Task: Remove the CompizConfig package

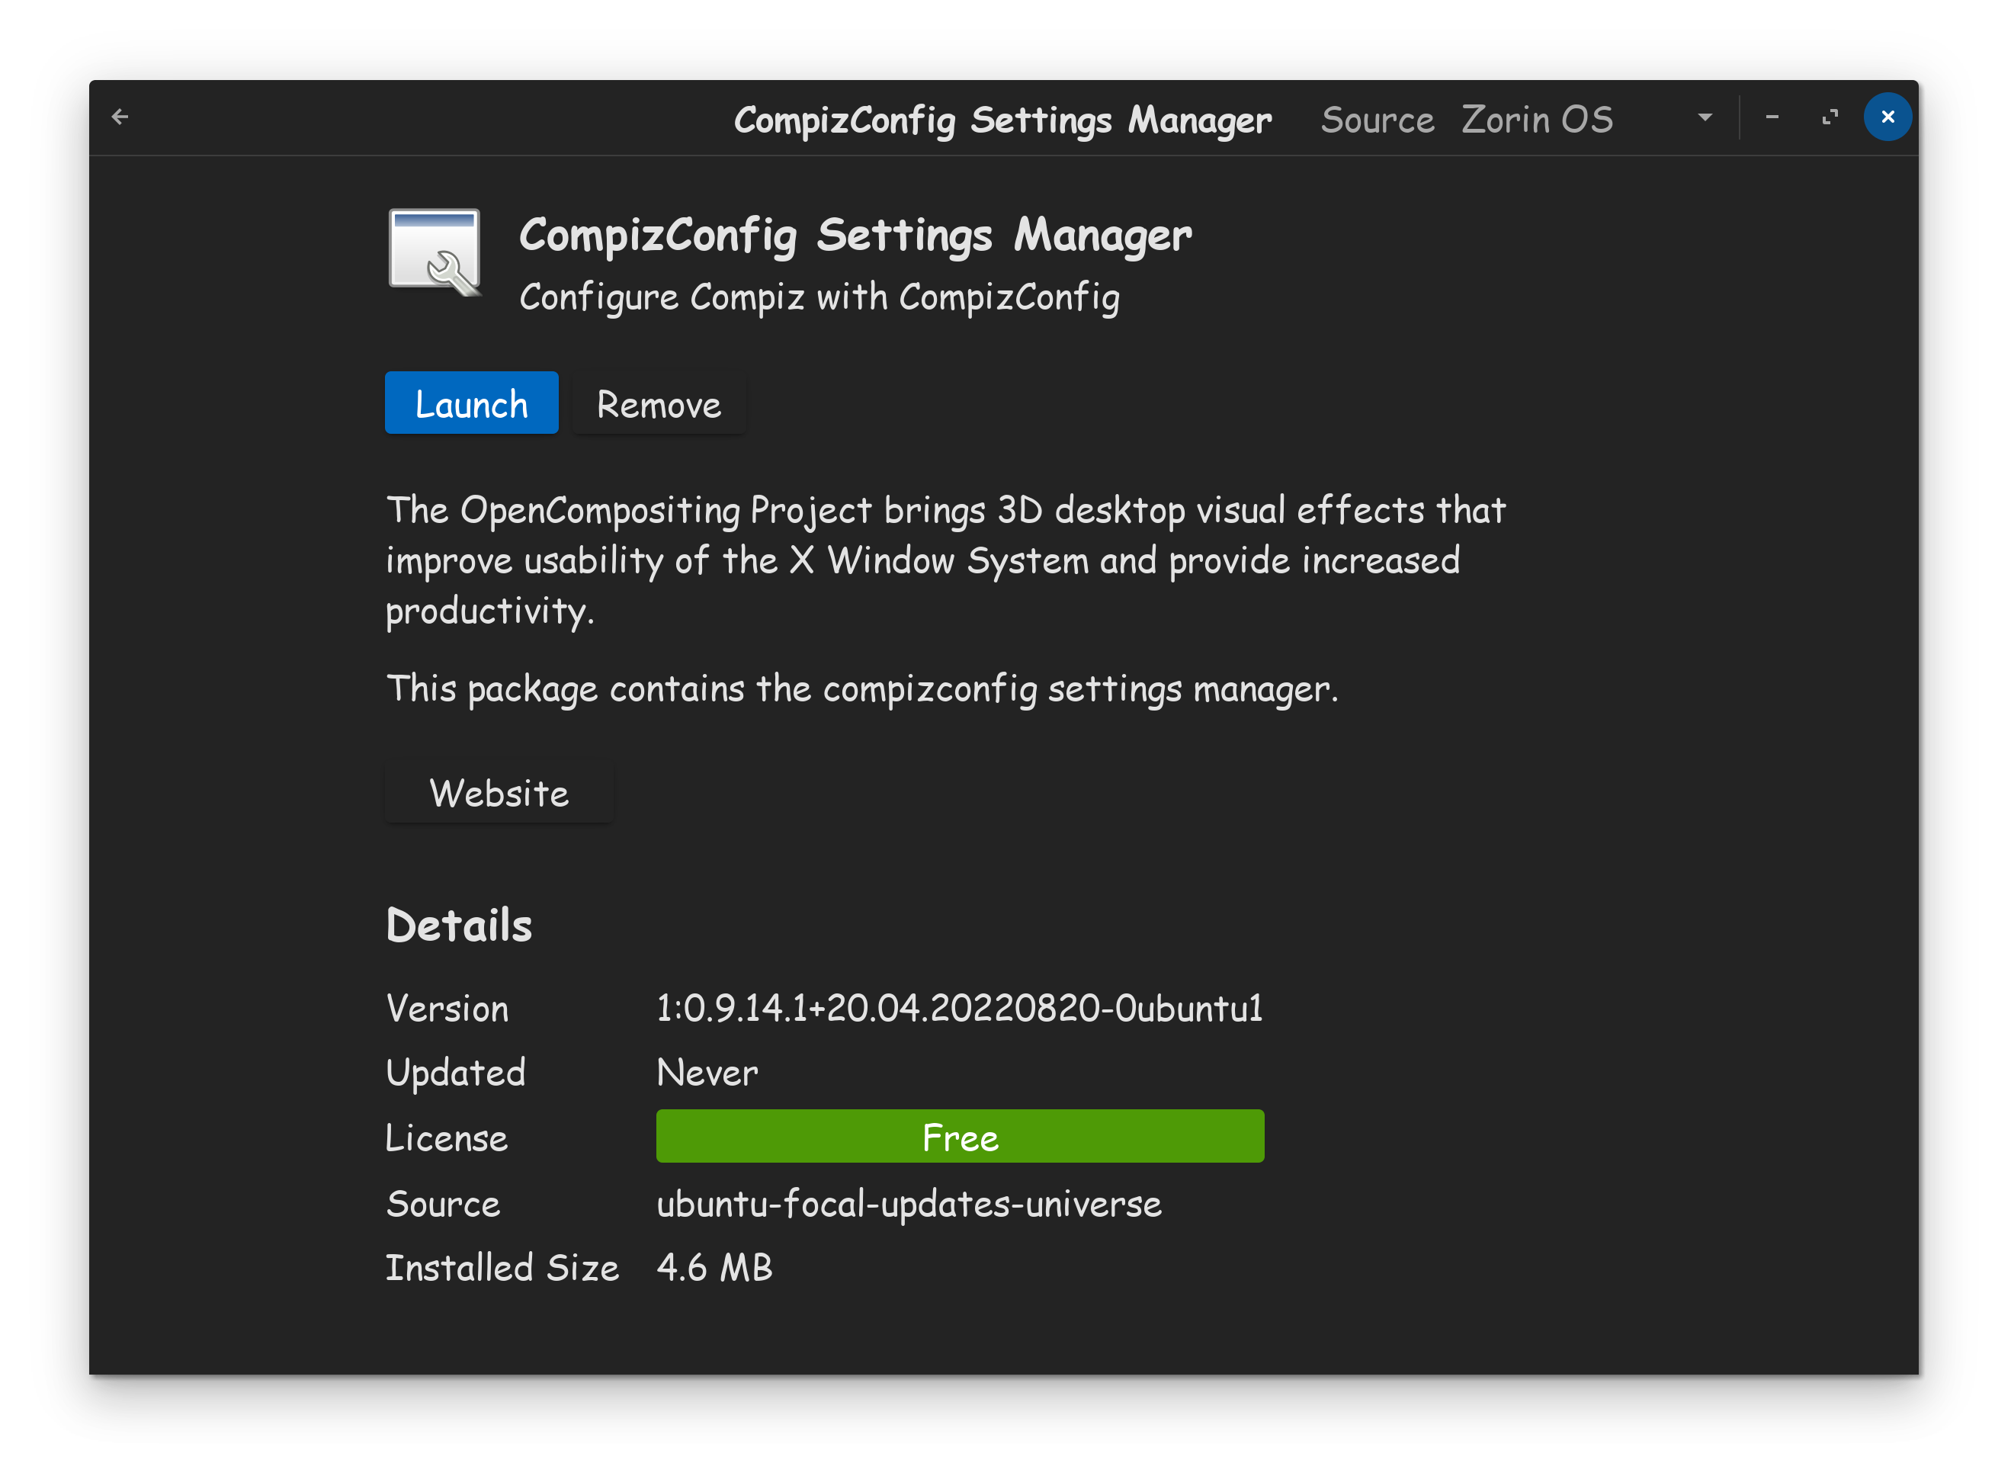Action: click(659, 404)
